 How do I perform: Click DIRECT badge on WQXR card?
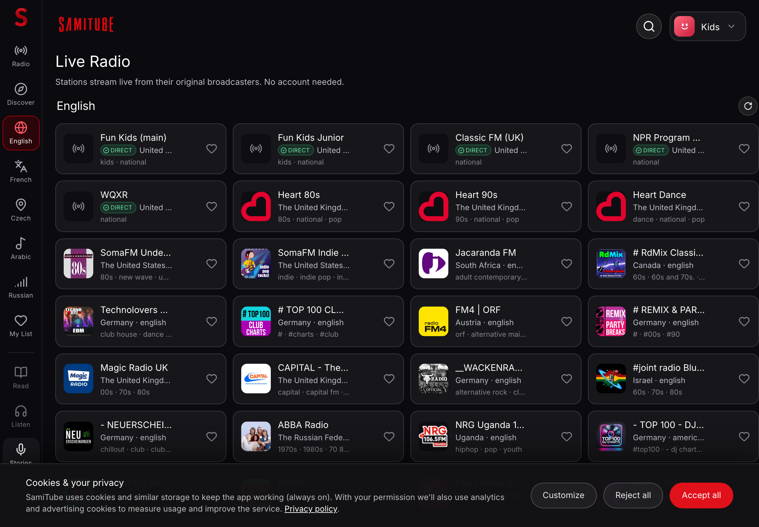point(118,207)
